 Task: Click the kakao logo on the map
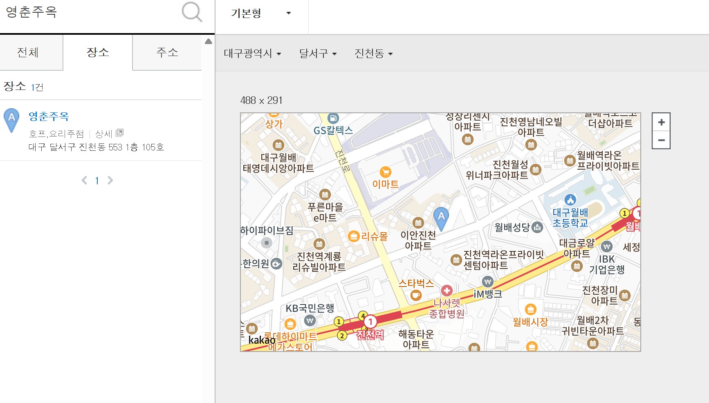click(262, 340)
